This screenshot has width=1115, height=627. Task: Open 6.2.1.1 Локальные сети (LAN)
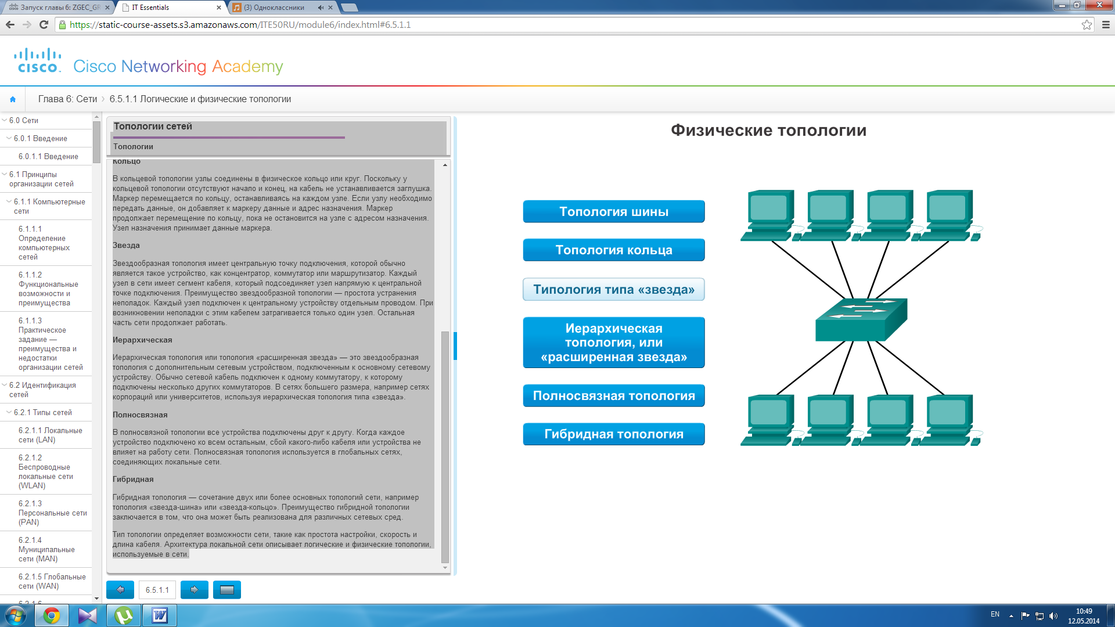(51, 435)
